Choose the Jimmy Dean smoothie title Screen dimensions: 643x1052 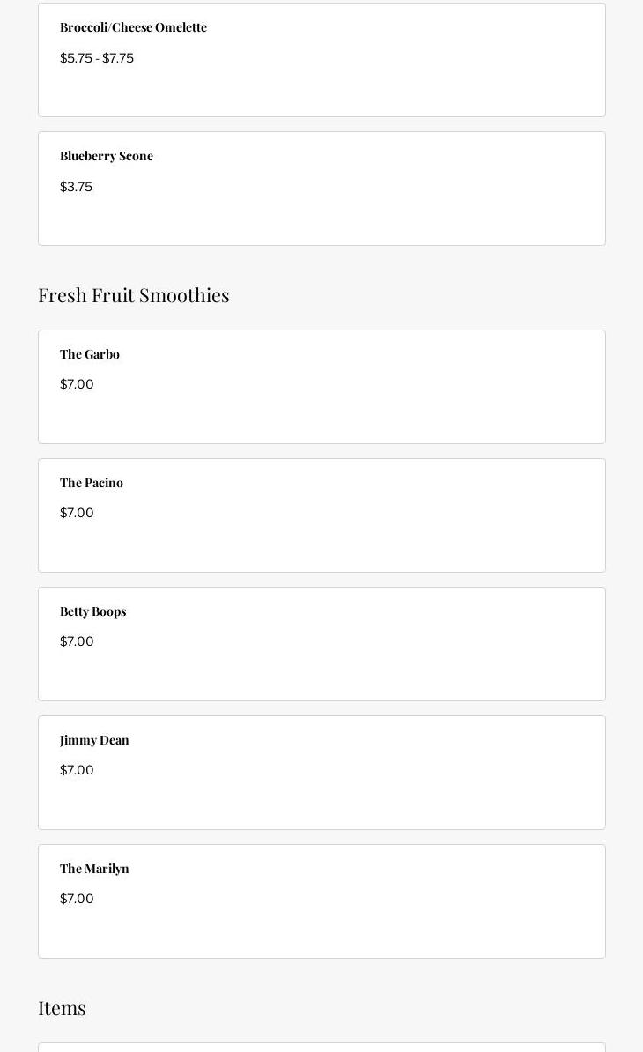pos(94,740)
